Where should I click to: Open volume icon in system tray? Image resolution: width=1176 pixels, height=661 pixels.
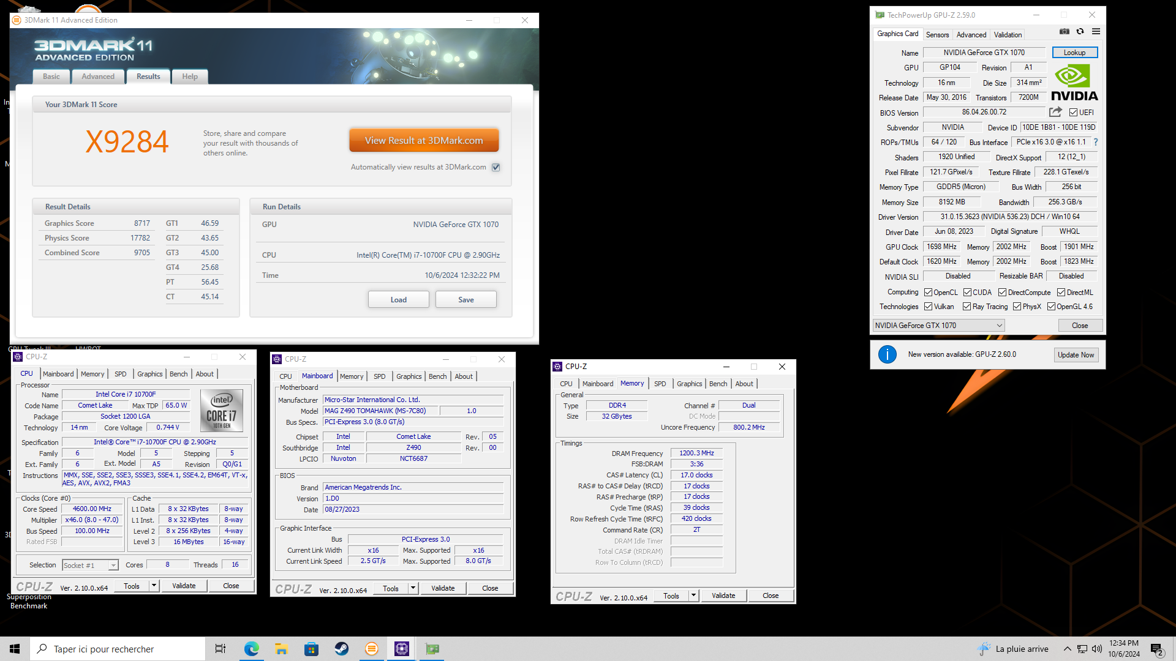(x=1096, y=649)
